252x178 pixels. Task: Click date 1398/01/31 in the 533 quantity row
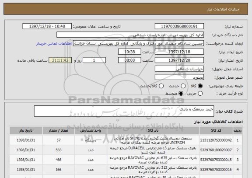click(x=26, y=150)
